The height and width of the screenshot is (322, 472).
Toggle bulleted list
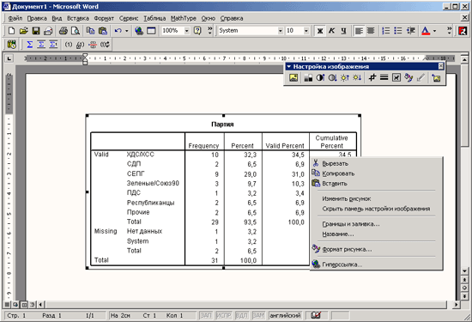(x=398, y=31)
